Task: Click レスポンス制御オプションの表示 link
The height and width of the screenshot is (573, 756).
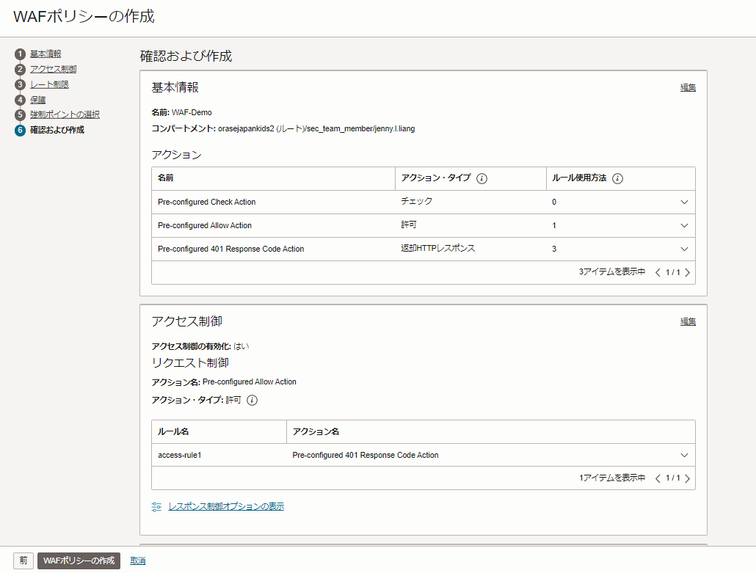Action: pos(226,506)
